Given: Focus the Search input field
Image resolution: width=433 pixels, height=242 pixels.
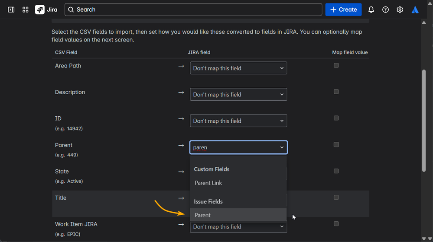Looking at the screenshot, I should pos(193,10).
